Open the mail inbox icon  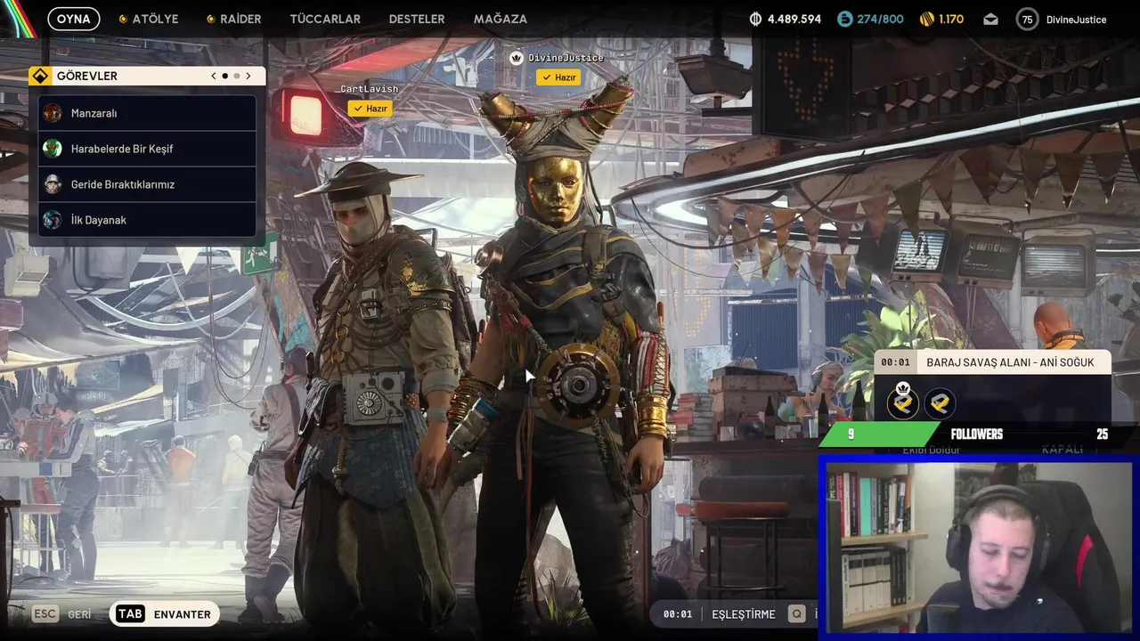(990, 19)
